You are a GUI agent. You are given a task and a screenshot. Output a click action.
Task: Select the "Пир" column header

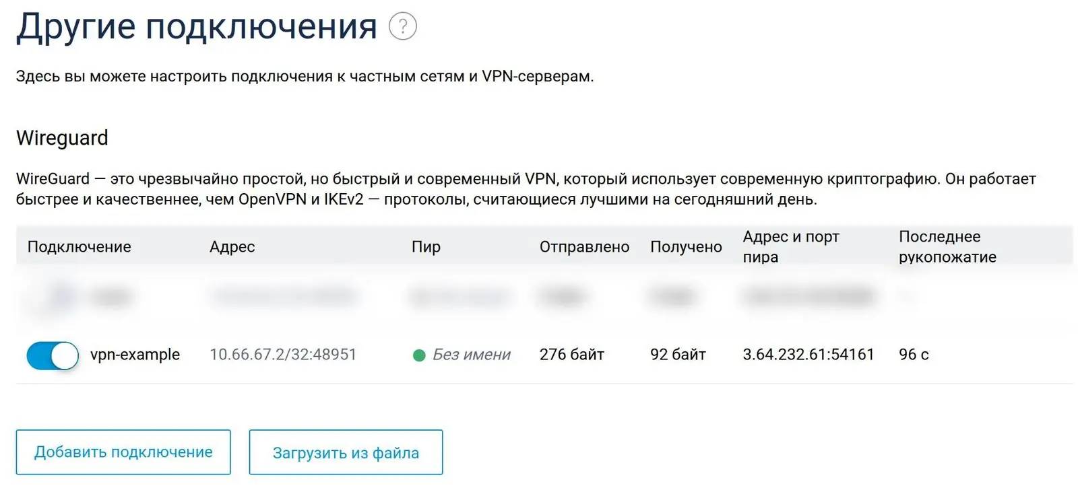426,247
